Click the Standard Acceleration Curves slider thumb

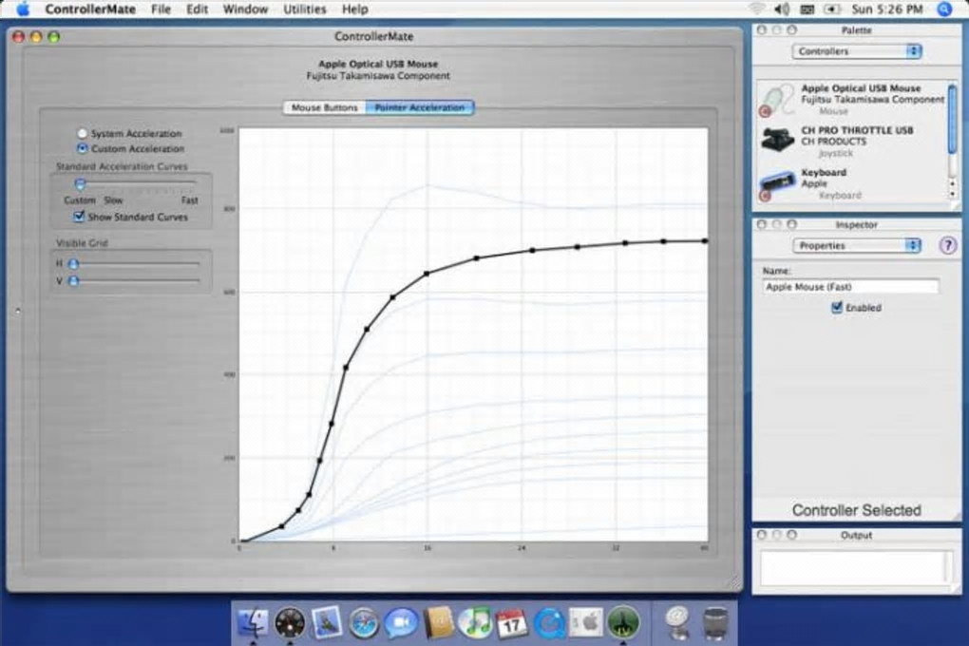tap(80, 184)
